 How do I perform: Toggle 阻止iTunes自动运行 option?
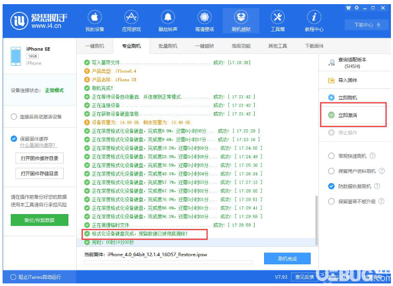pos(13,277)
